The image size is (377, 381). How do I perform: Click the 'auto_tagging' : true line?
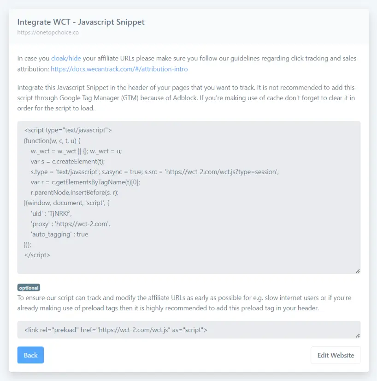click(59, 234)
